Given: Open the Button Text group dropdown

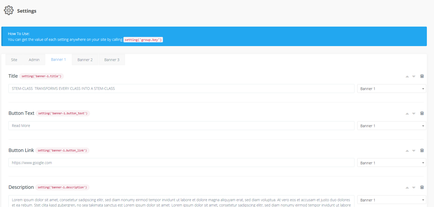Looking at the screenshot, I should [x=391, y=126].
